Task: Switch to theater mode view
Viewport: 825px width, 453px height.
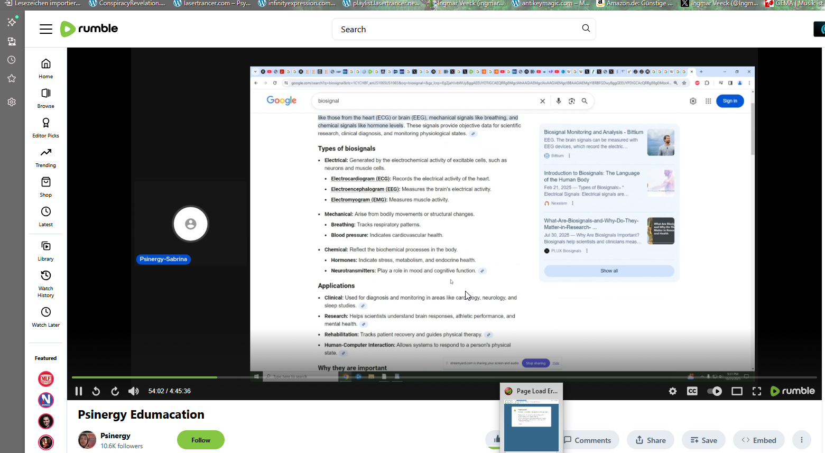Action: 737,391
